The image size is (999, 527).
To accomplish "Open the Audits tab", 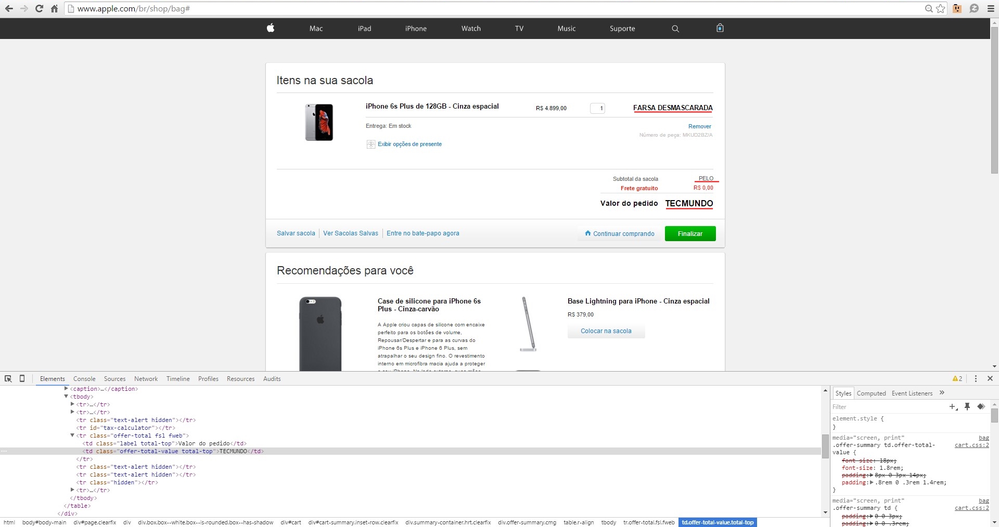I will 272,379.
